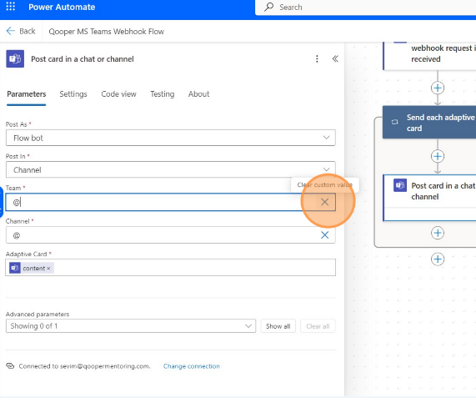Remove the content token from Adaptive Card
Viewport: 476px width, 398px height.
pyautogui.click(x=48, y=269)
